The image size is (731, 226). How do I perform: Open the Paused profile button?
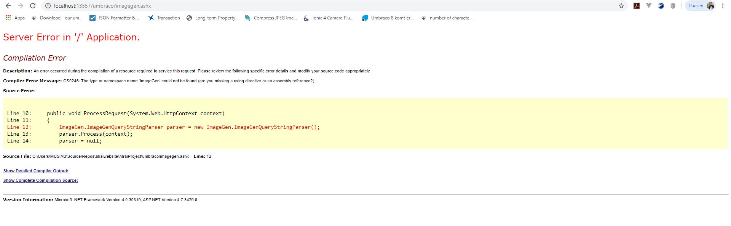pos(700,6)
